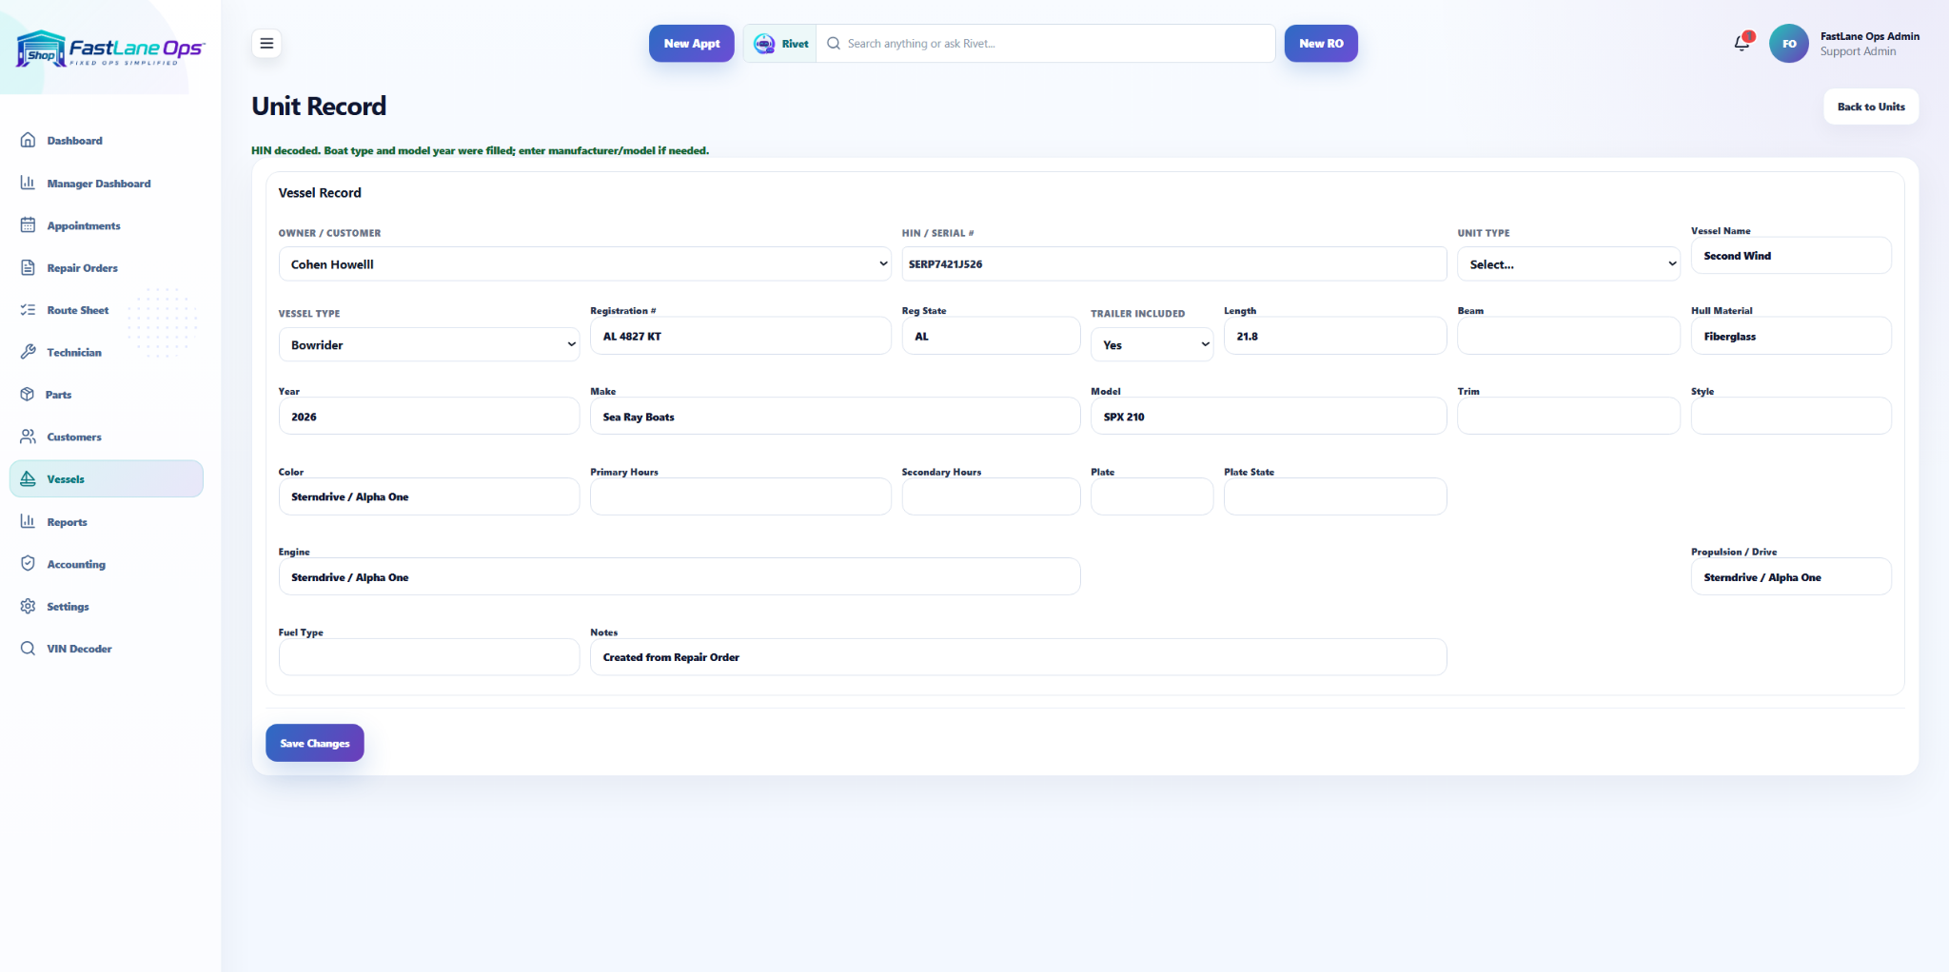This screenshot has height=972, width=1949.
Task: Click the New Appt button
Action: point(692,44)
